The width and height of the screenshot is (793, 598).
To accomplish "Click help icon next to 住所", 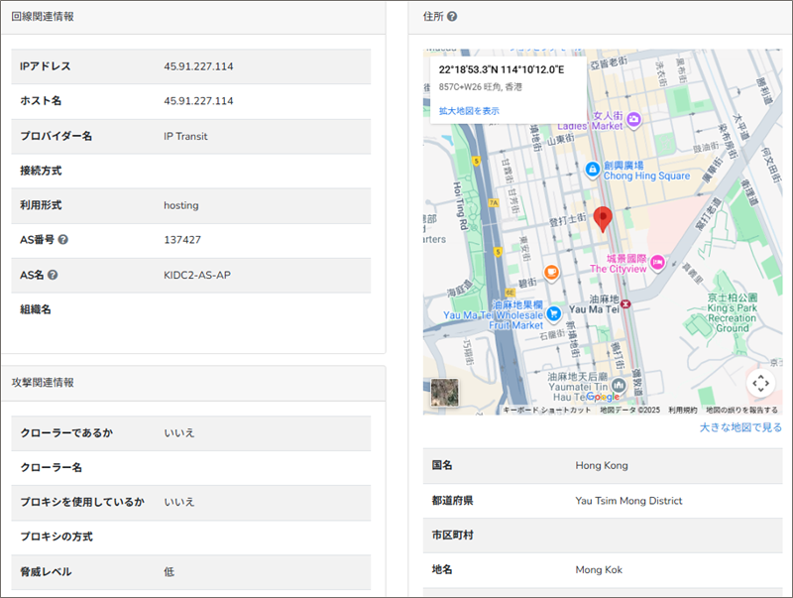I will (x=452, y=17).
